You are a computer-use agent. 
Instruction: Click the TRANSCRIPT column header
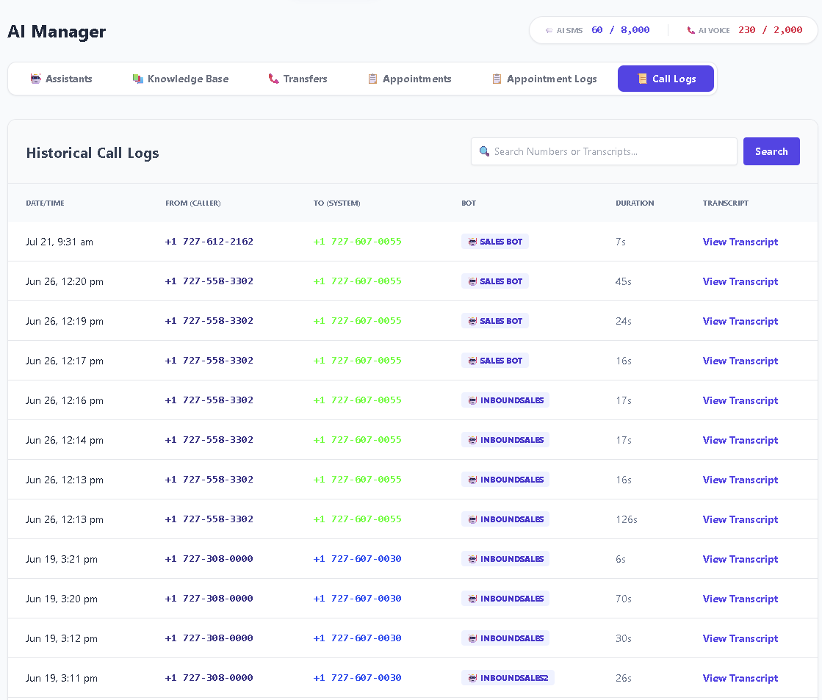(x=726, y=203)
